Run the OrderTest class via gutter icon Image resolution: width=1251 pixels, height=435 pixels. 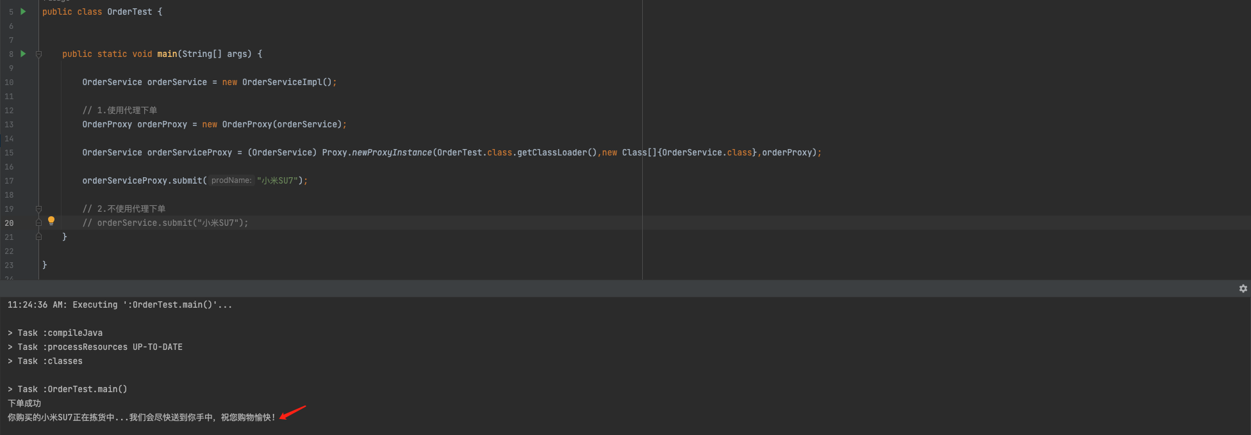coord(23,12)
